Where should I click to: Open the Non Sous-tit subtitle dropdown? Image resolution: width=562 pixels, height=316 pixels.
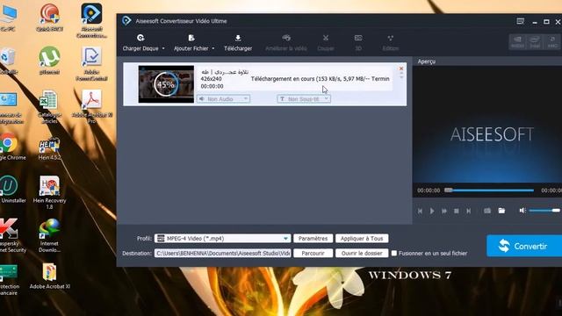tap(304, 99)
